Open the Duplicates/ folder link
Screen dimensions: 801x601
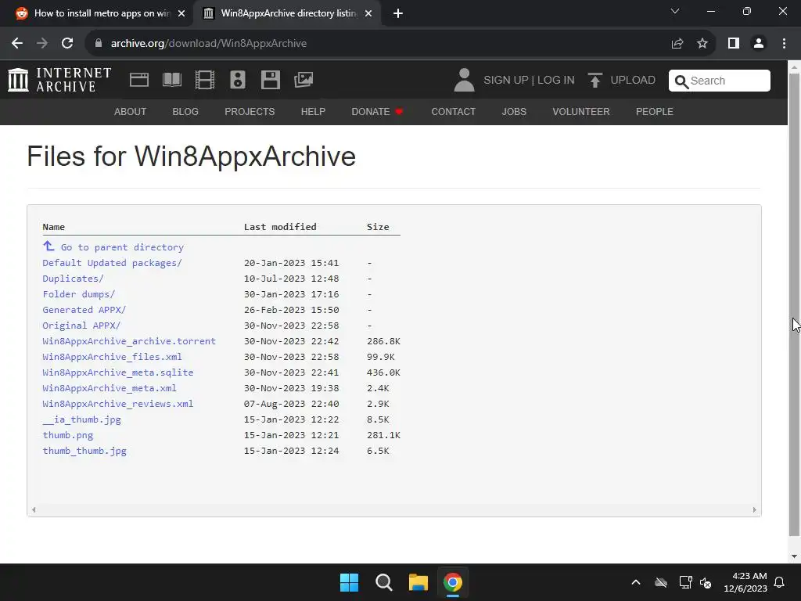coord(73,279)
